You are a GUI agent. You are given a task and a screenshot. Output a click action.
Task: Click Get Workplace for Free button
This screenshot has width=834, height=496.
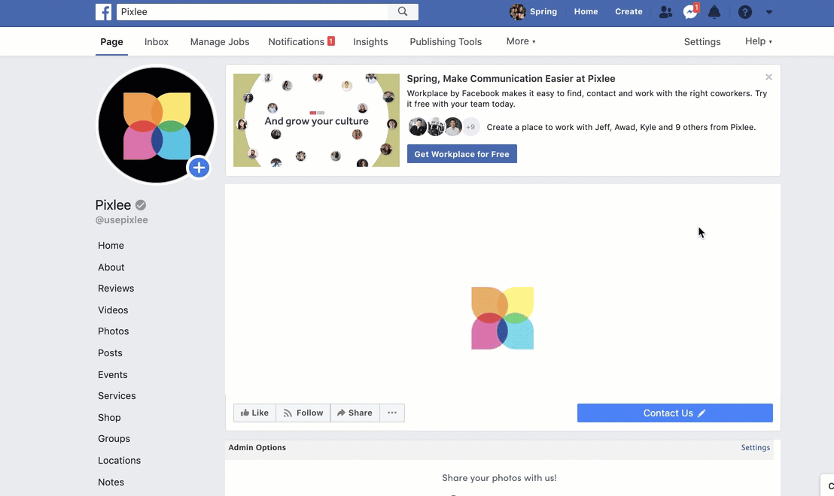(461, 154)
